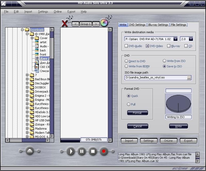The height and width of the screenshot is (171, 206).
Task: Toggle the CD checkbox
Action: pyautogui.click(x=186, y=46)
